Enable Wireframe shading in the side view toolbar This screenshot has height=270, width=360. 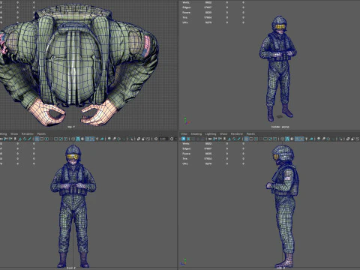coord(283,139)
